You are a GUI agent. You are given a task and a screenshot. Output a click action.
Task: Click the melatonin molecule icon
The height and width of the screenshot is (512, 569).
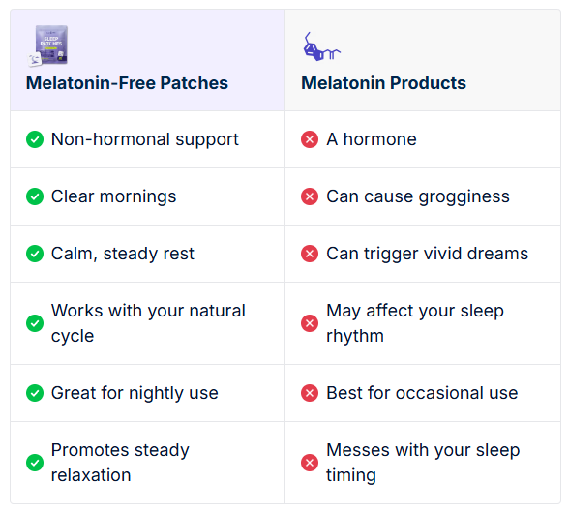click(x=321, y=46)
